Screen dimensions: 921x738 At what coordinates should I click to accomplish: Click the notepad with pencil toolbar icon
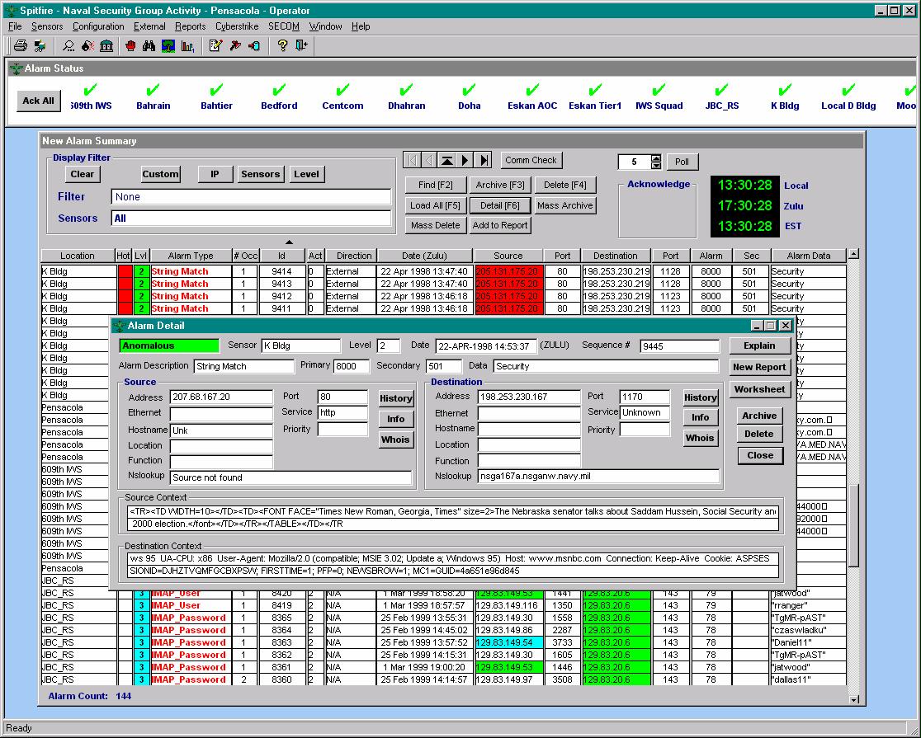[215, 46]
